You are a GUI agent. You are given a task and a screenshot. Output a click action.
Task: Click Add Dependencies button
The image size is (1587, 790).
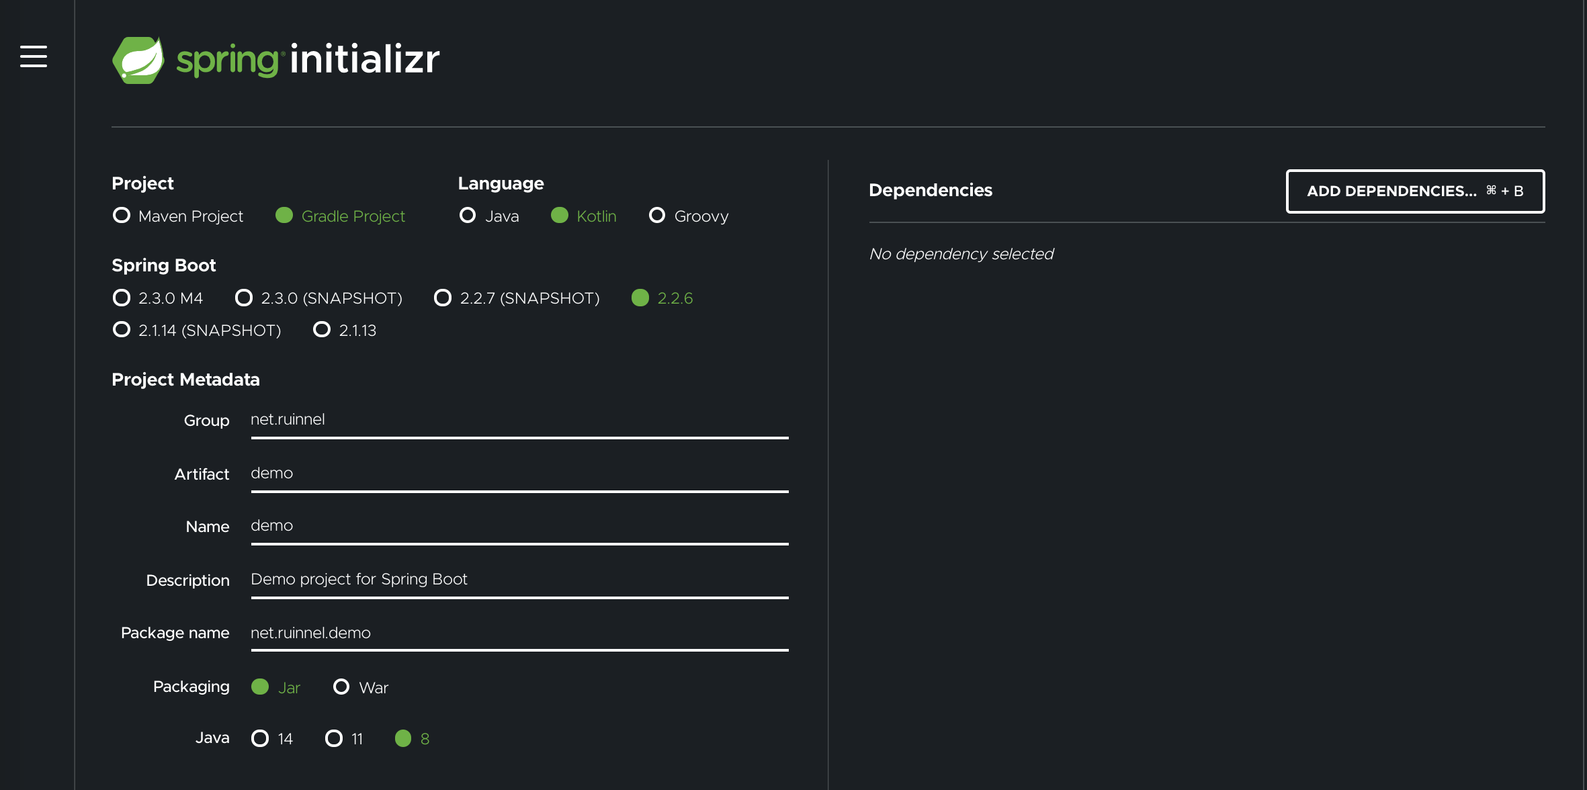[1415, 191]
